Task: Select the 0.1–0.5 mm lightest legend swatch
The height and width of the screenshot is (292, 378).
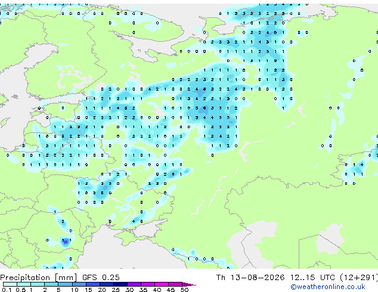Action: [x=10, y=284]
